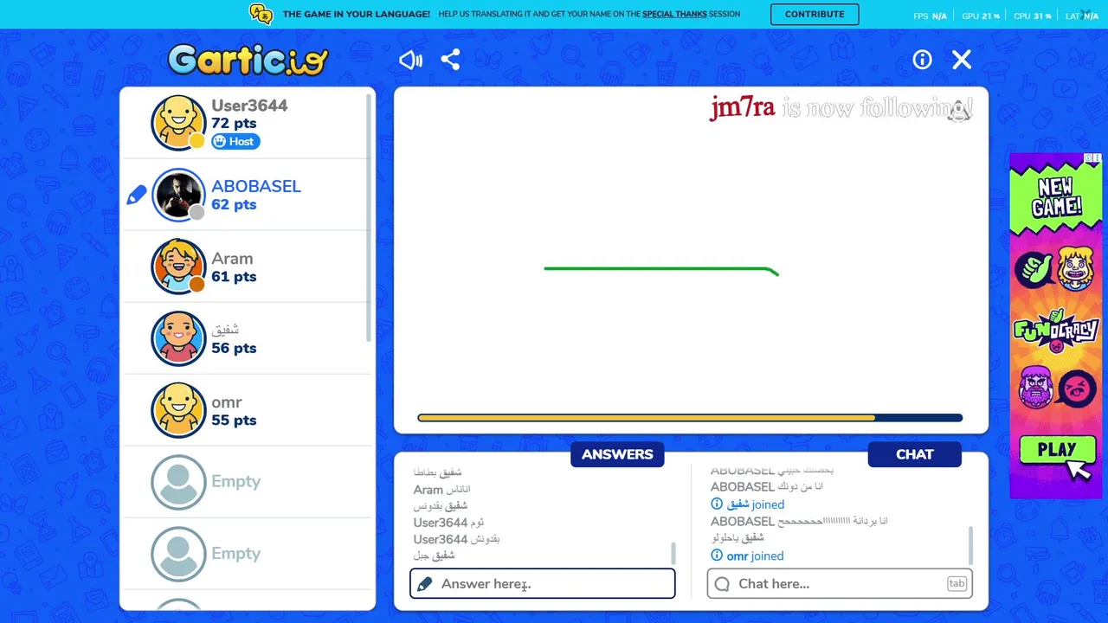Click the thumbs-up character in the ad
Screen dimensions: 1108x623
coord(1034,271)
